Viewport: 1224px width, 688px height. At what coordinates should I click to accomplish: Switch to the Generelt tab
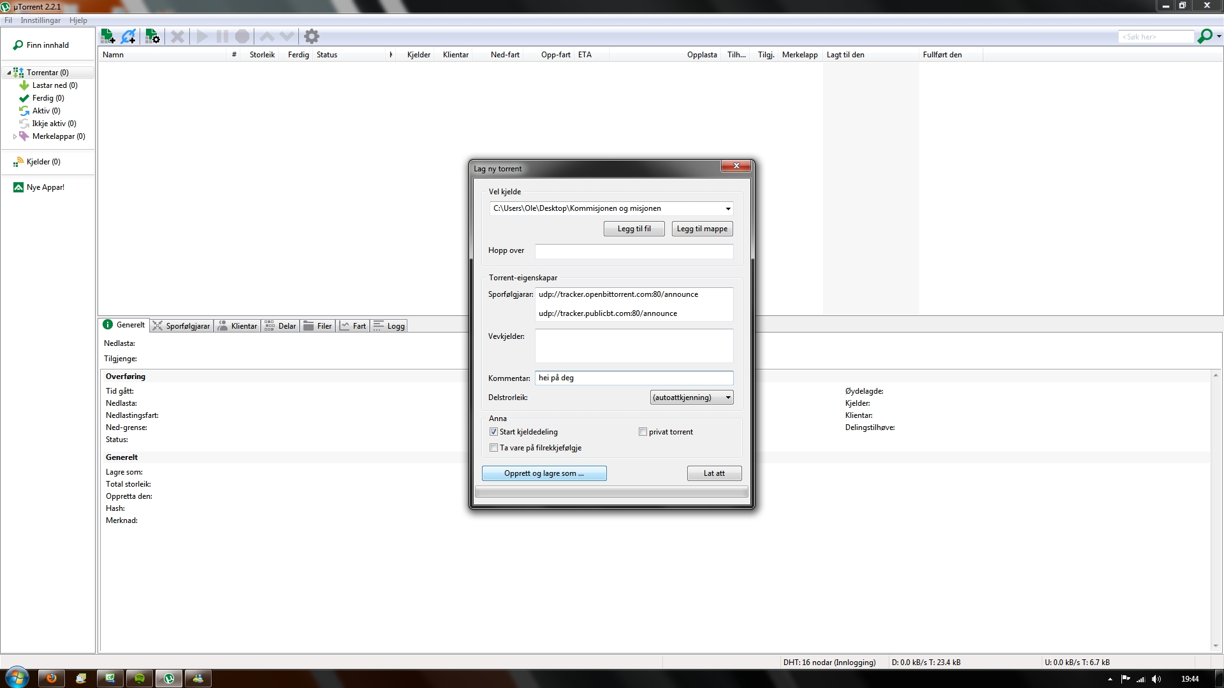point(124,325)
